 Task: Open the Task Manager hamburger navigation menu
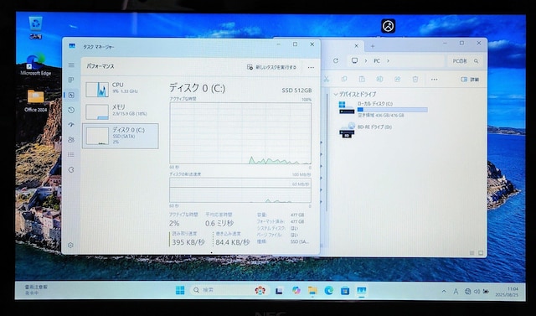pyautogui.click(x=71, y=65)
